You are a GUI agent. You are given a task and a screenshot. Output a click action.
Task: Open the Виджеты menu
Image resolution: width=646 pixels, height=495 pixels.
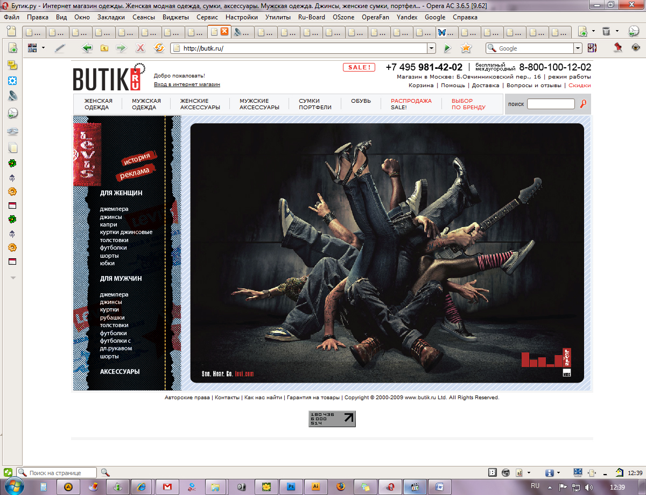pos(175,17)
